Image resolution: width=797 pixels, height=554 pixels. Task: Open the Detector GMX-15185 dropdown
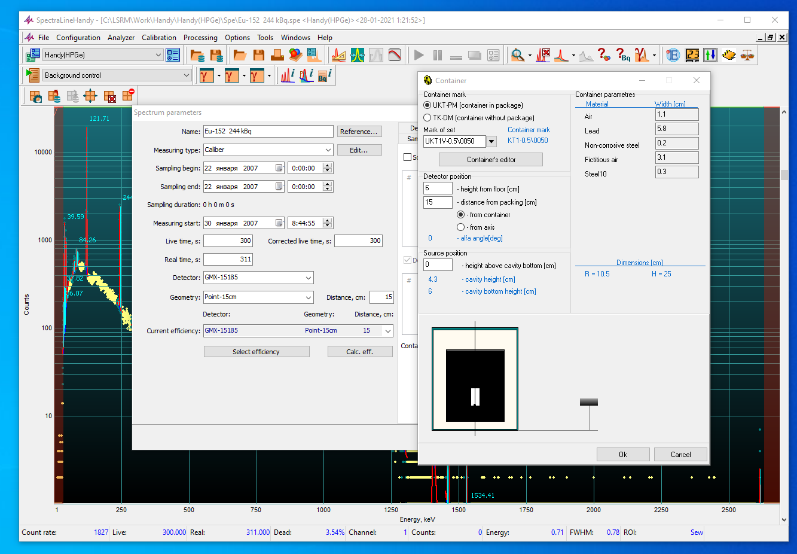(309, 278)
